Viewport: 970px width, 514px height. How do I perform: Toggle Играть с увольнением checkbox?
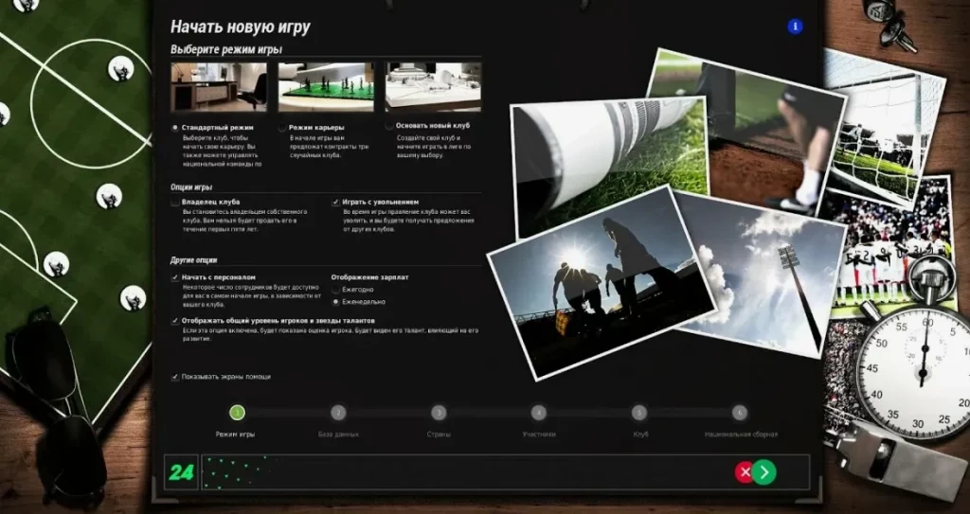[336, 202]
